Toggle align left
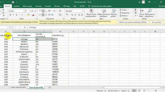This screenshot has width=165, height=92. (40, 15)
